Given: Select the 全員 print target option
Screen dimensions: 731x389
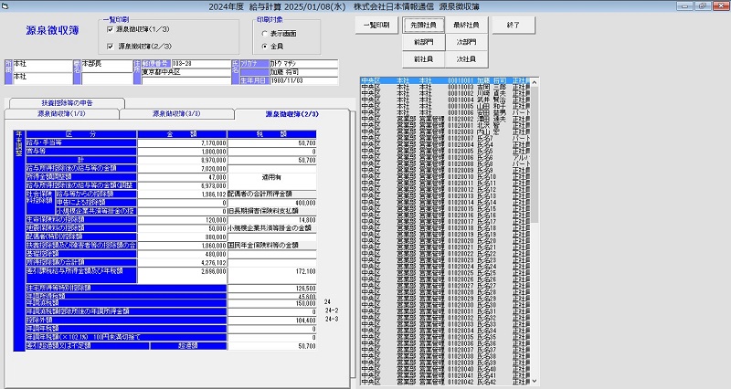Looking at the screenshot, I should (x=265, y=45).
